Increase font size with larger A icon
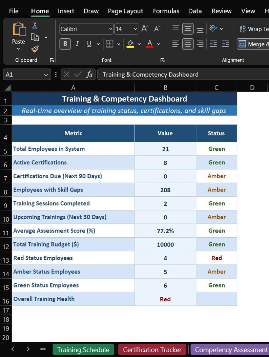The width and height of the screenshot is (269, 357). 145,29
